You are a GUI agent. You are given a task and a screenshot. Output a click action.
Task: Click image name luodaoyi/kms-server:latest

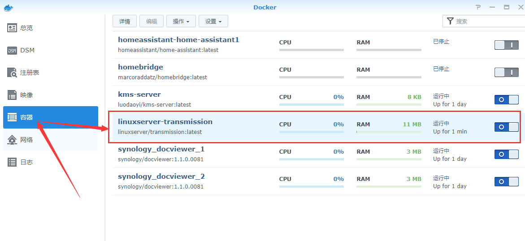pyautogui.click(x=154, y=105)
